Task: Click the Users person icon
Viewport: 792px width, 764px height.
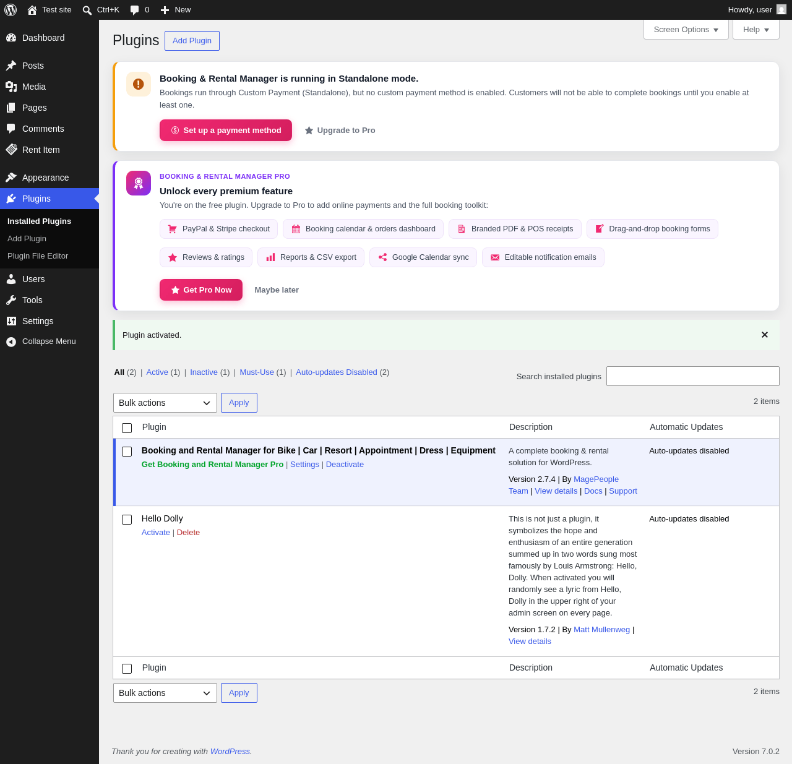Action: (11, 279)
